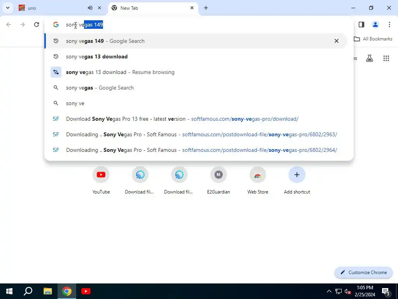The image size is (398, 299).
Task: Show hidden system tray icons
Action: pyautogui.click(x=329, y=291)
